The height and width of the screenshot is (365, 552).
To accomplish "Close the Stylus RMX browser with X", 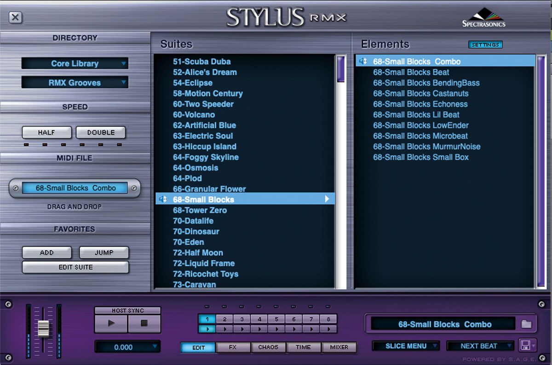I will coord(15,17).
